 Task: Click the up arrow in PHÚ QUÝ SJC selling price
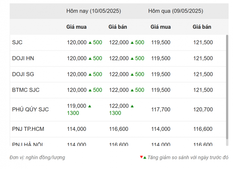pyautogui.click(x=132, y=106)
